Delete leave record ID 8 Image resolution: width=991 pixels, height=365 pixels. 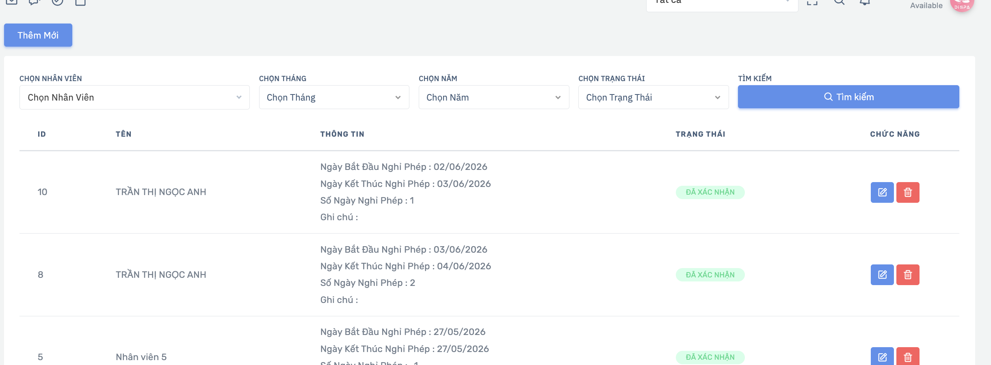pyautogui.click(x=908, y=275)
